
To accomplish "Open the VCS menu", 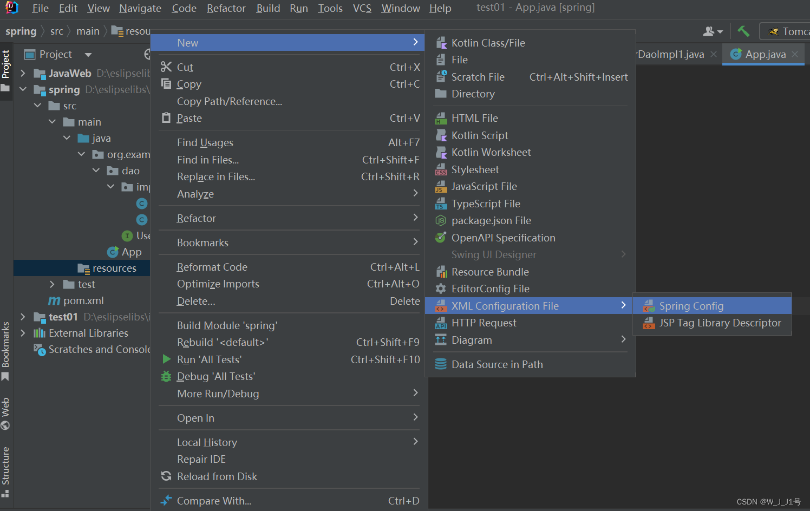I will (x=362, y=8).
